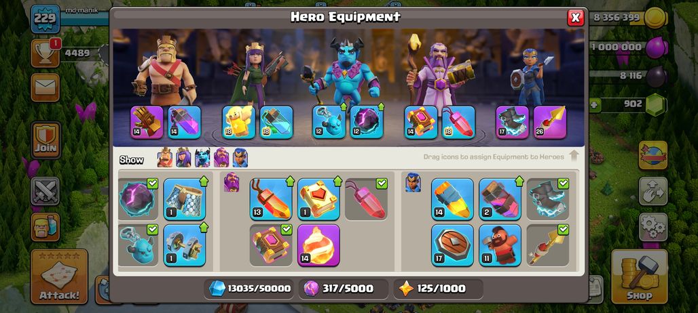Tap the equipped Electro Boots with checkmark
698x313 pixels.
pos(547,199)
